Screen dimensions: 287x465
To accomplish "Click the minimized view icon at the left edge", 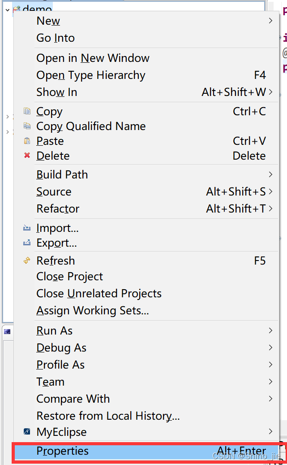I will tap(8, 331).
